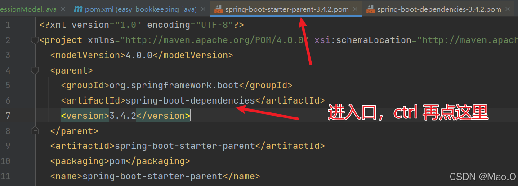Click the pom packaging value on line 10

[x=118, y=161]
